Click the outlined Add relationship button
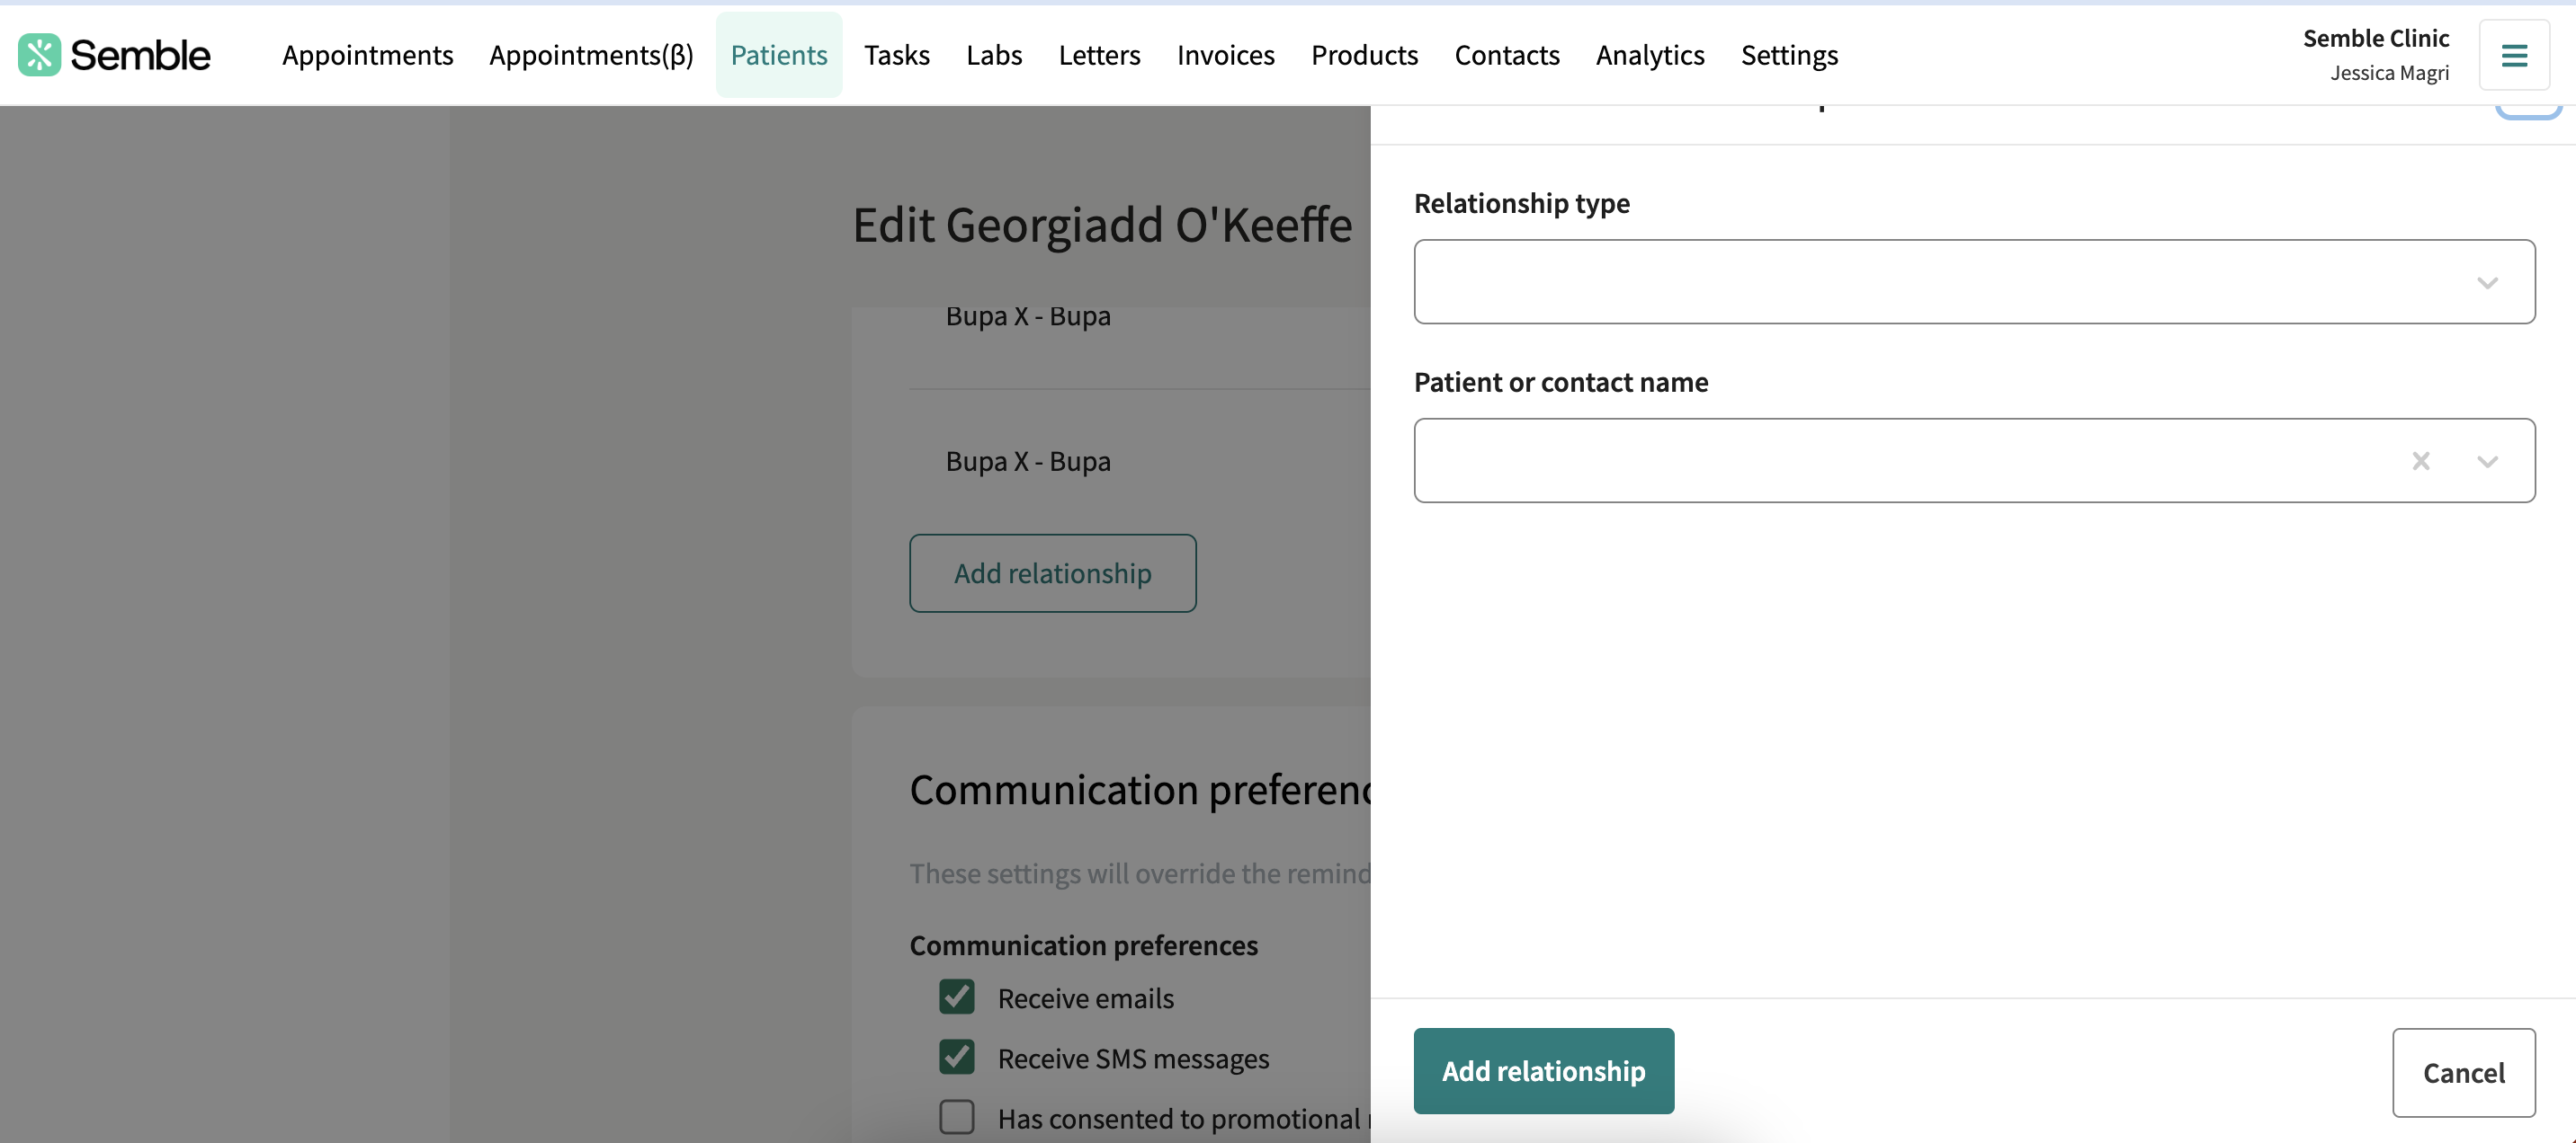The width and height of the screenshot is (2576, 1143). pos(1052,573)
